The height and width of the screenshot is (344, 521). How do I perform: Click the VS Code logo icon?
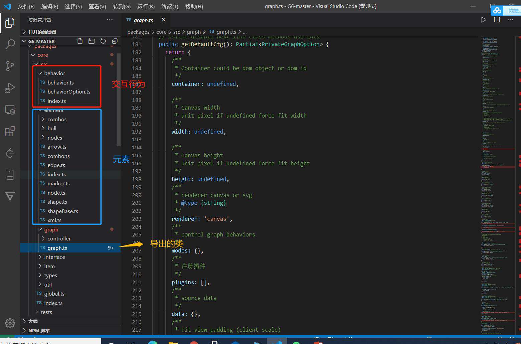tap(7, 6)
